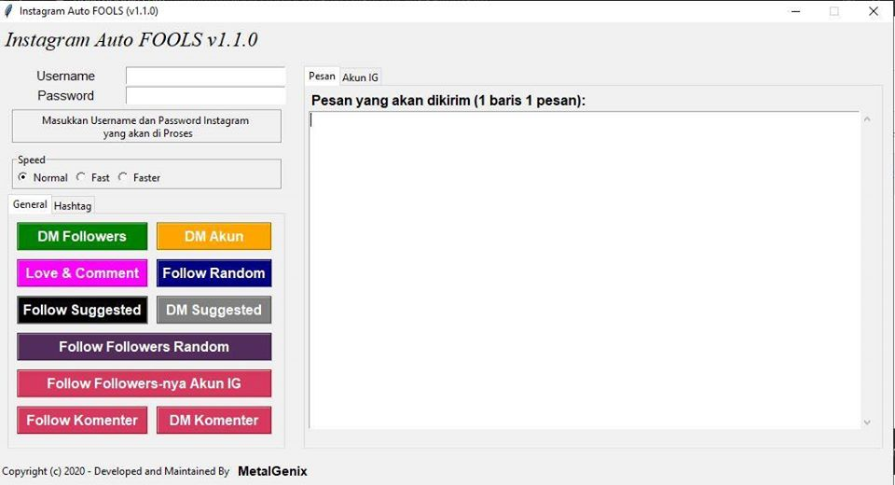The height and width of the screenshot is (485, 895).
Task: Click the Instagram Auto FOOLS v1.1.0 heading
Action: [x=131, y=39]
